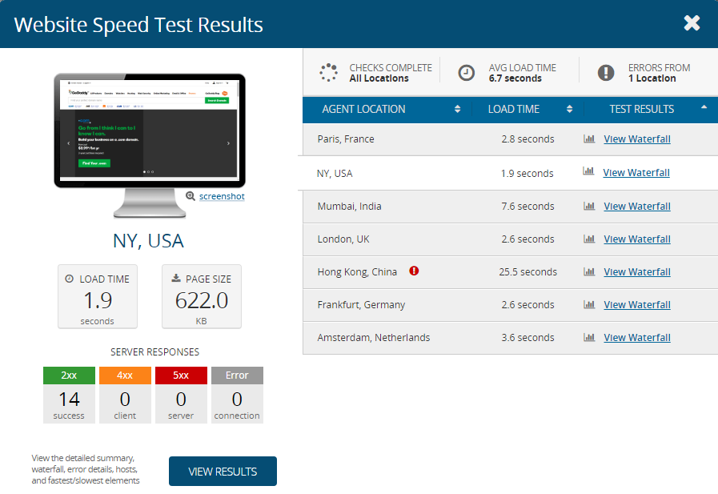Click the green 2xx response header
The height and width of the screenshot is (494, 718).
69,375
